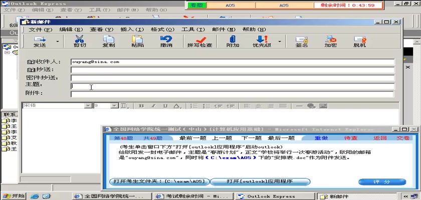Click the 打开[outlook]应用程序 button
This screenshot has width=421, height=200.
[x=260, y=181]
